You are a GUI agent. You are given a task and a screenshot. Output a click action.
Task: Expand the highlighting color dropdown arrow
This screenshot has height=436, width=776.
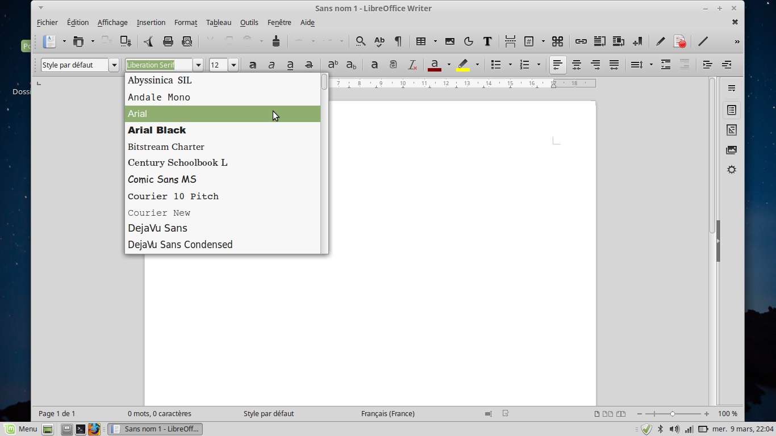[x=477, y=65]
